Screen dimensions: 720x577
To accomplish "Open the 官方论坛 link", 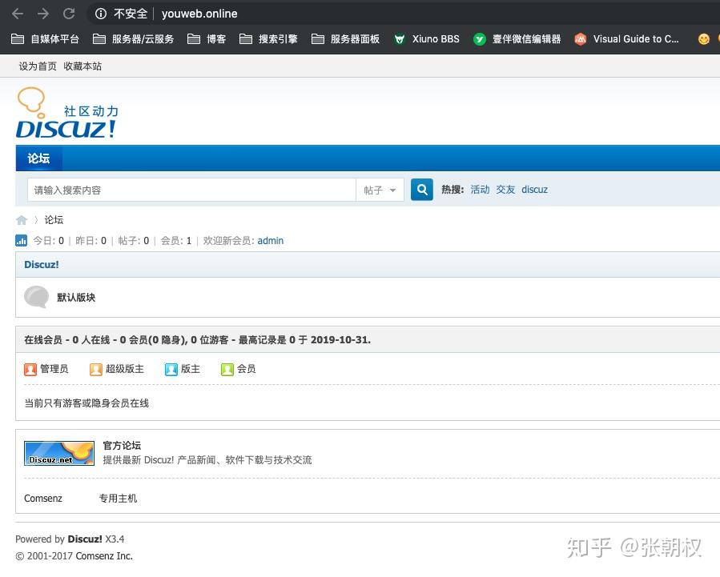I will point(122,446).
